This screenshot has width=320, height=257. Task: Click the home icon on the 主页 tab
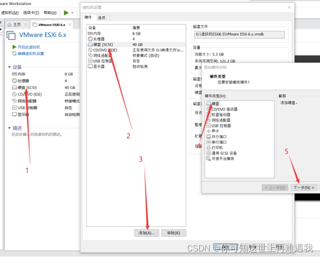(9, 25)
